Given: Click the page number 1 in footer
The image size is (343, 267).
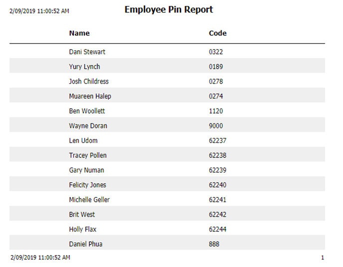Looking at the screenshot, I should 323,258.
